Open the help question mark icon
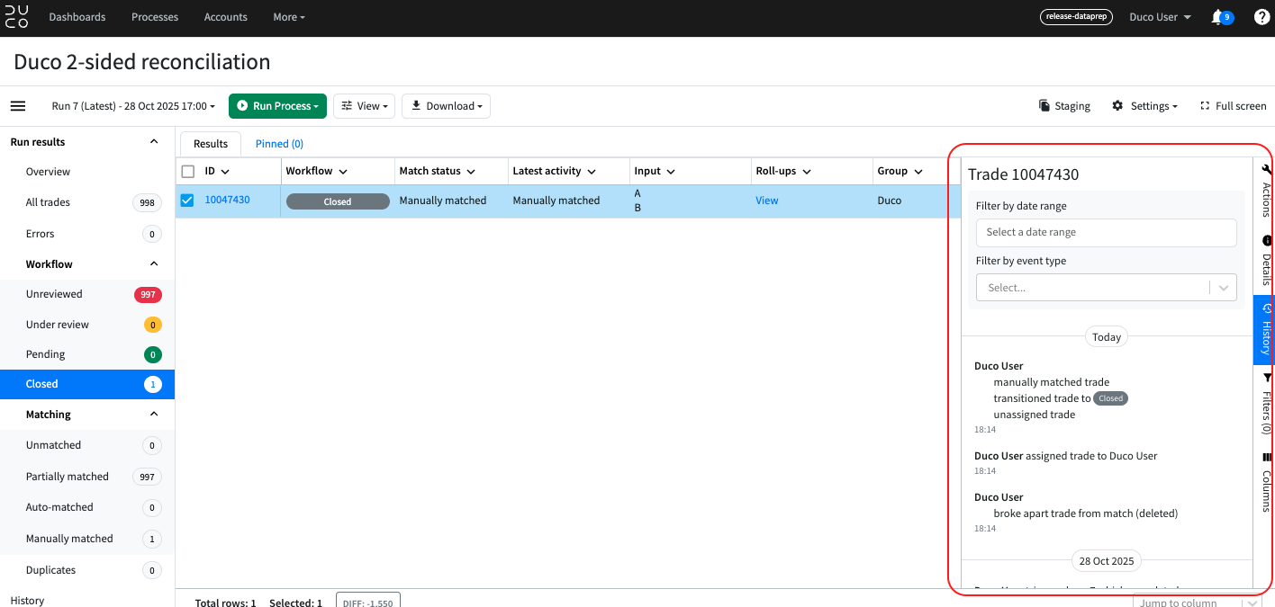The width and height of the screenshot is (1275, 607). point(1261,17)
